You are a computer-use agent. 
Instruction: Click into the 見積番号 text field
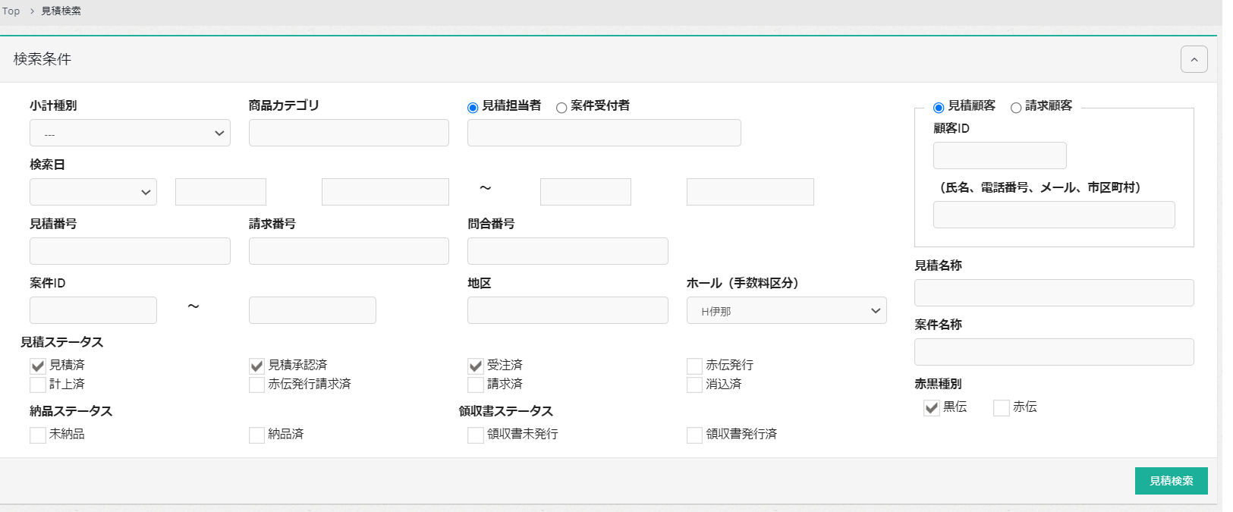(x=130, y=251)
